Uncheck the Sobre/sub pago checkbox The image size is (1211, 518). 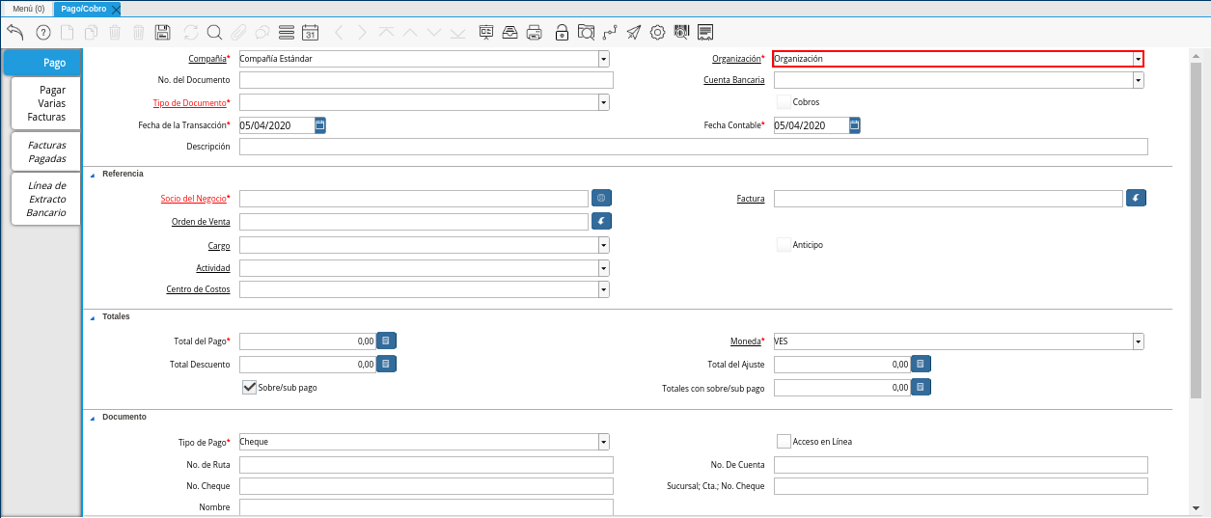point(249,387)
